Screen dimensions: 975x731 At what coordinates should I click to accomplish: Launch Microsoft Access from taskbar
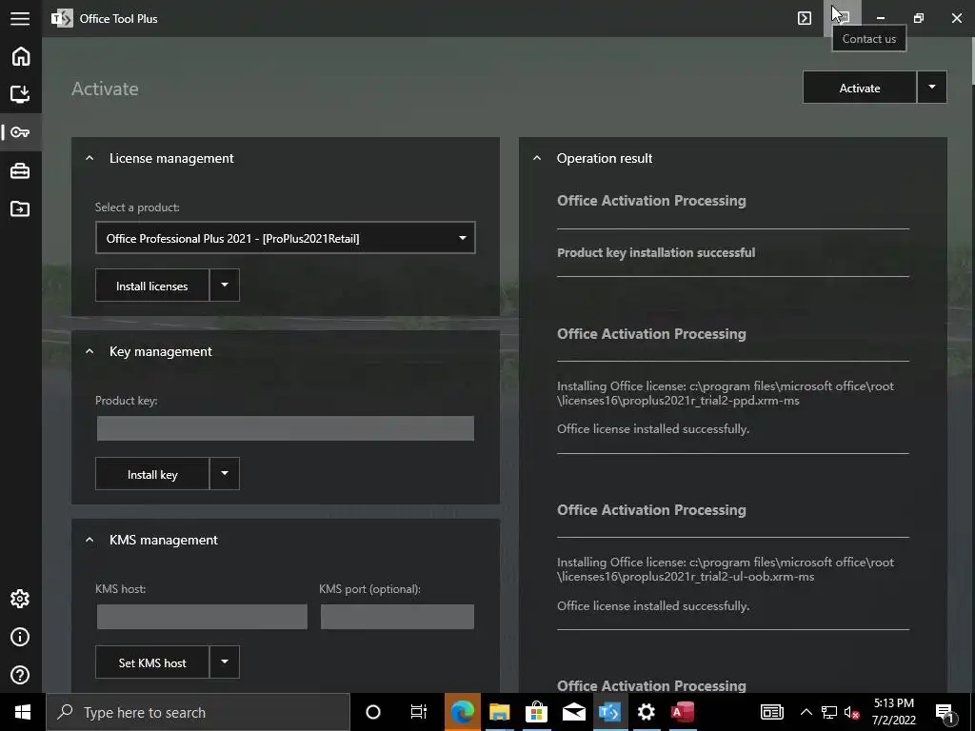683,712
